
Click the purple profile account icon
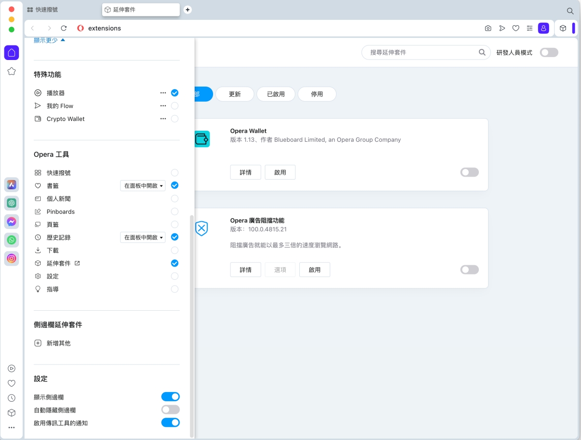click(544, 28)
